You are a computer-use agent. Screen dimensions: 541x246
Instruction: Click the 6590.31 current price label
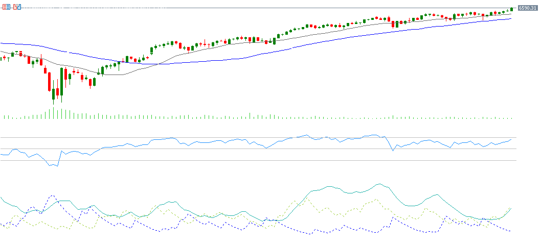[527, 8]
